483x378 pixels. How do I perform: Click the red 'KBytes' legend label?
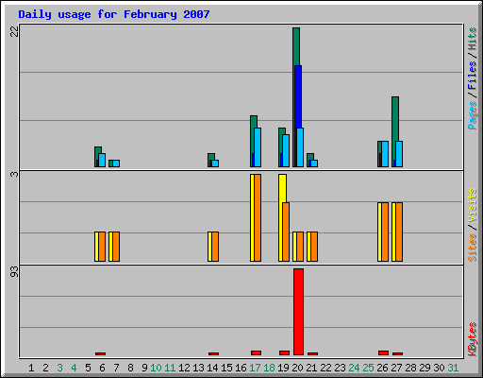[x=473, y=339]
